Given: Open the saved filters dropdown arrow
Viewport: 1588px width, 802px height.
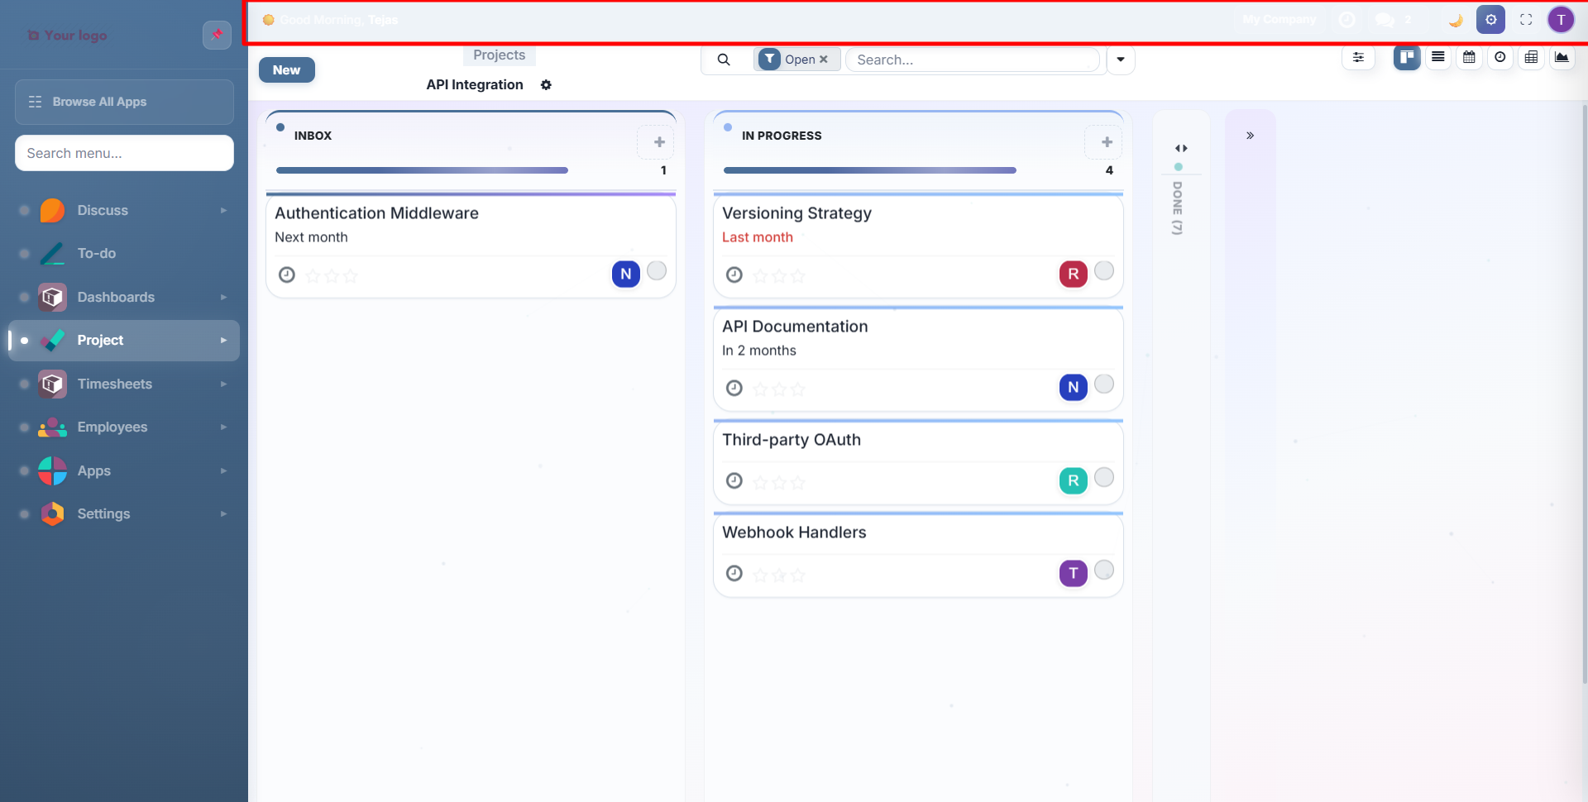Looking at the screenshot, I should coord(1121,60).
